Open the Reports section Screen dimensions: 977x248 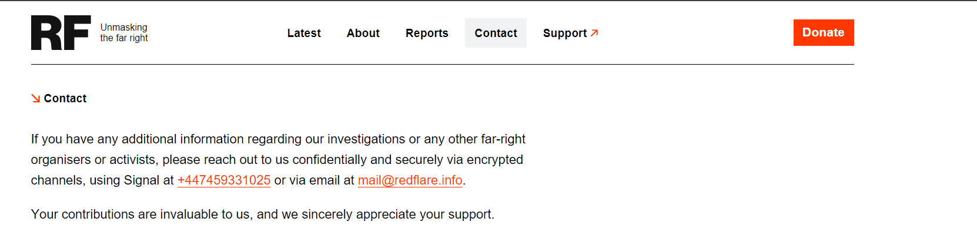[x=427, y=33]
